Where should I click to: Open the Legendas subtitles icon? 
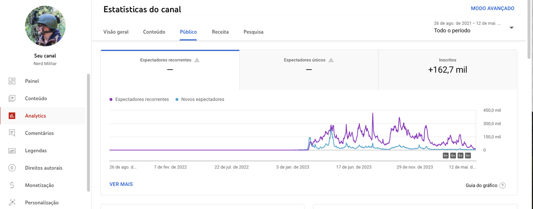pos(12,151)
